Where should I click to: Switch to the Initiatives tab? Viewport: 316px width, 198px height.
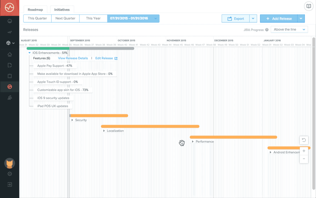click(x=62, y=9)
